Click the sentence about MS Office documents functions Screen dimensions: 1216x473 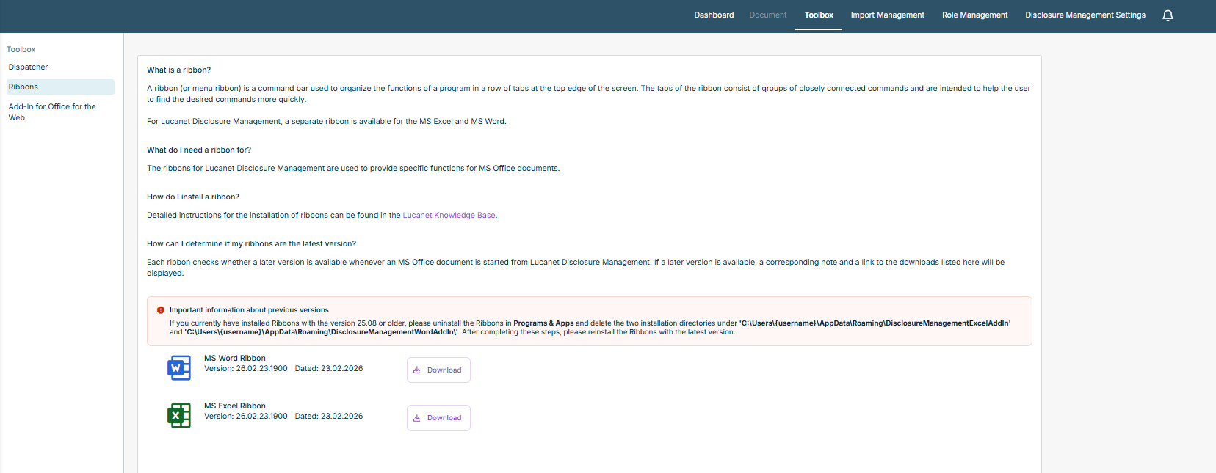[x=353, y=169]
